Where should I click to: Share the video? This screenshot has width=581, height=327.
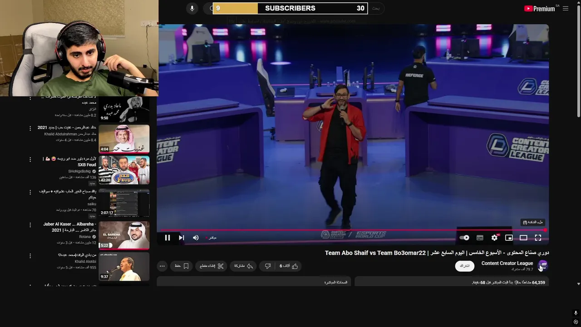[x=244, y=266]
